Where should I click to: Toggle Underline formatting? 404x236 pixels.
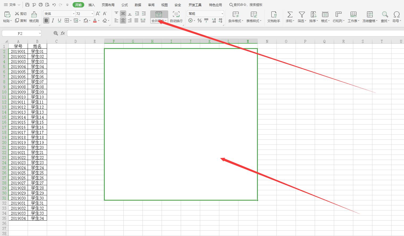[x=60, y=20]
